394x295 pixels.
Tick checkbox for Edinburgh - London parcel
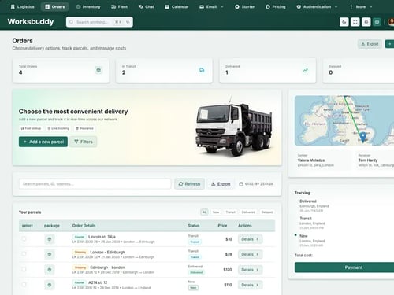(24, 269)
